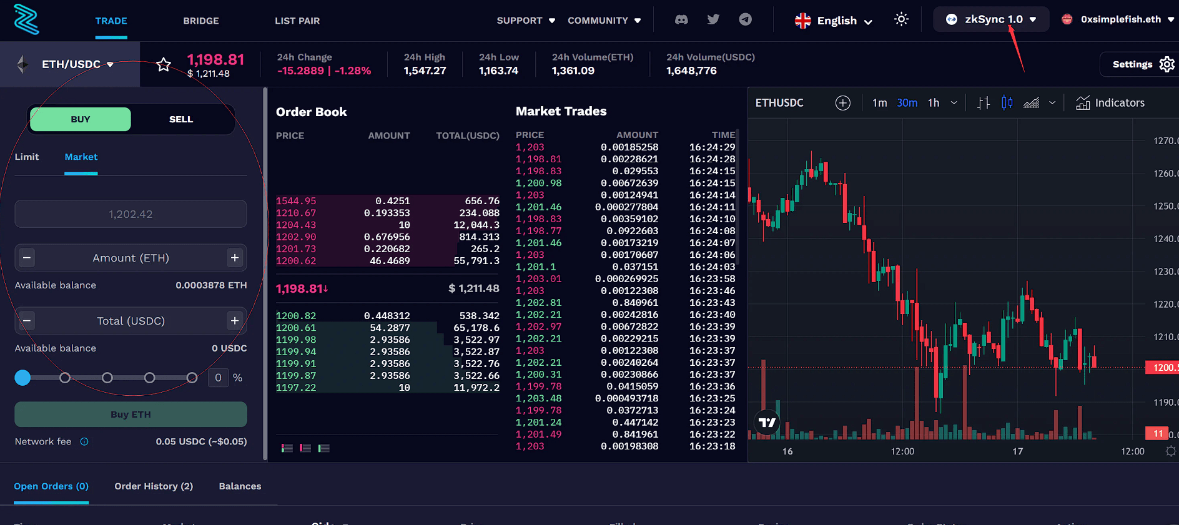Select candlestick chart style icon
The height and width of the screenshot is (525, 1179).
click(1007, 103)
